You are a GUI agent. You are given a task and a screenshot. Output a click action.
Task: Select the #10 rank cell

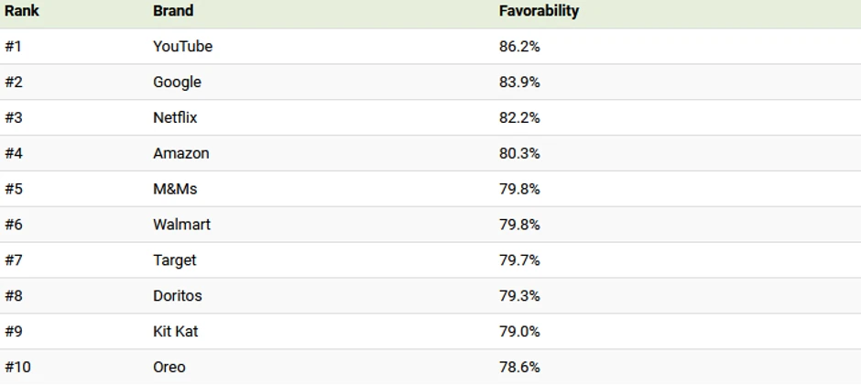coord(17,368)
